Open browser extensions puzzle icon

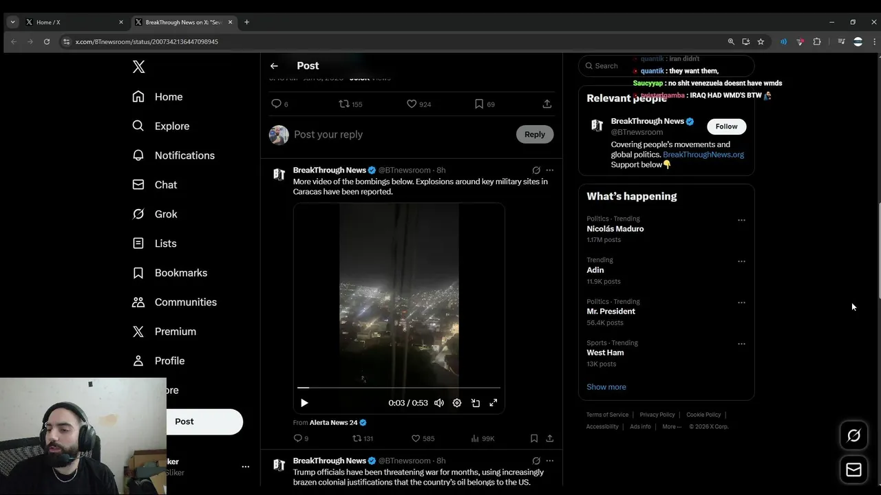click(x=817, y=42)
